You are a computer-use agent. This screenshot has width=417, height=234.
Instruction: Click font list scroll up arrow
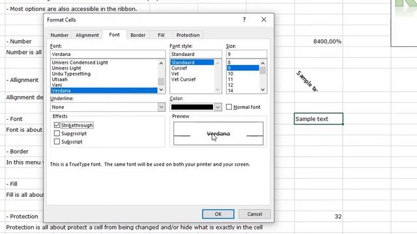click(x=161, y=63)
